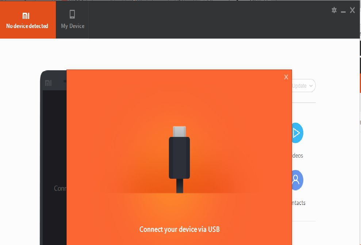The image size is (361, 245).
Task: Click the Videos text label
Action: [x=297, y=155]
